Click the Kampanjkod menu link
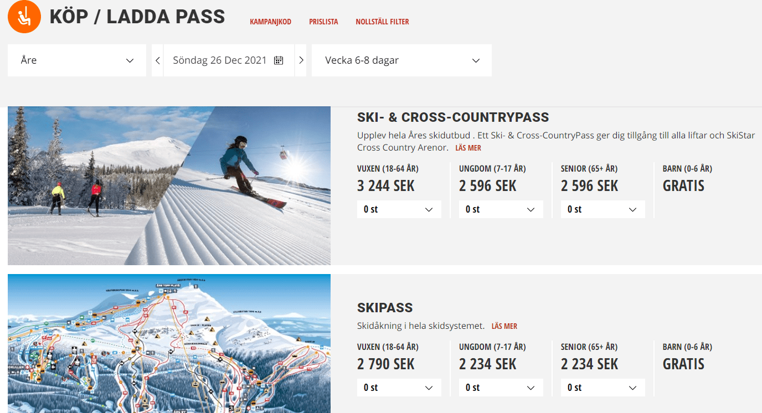Viewport: 762px width, 413px height. (270, 22)
